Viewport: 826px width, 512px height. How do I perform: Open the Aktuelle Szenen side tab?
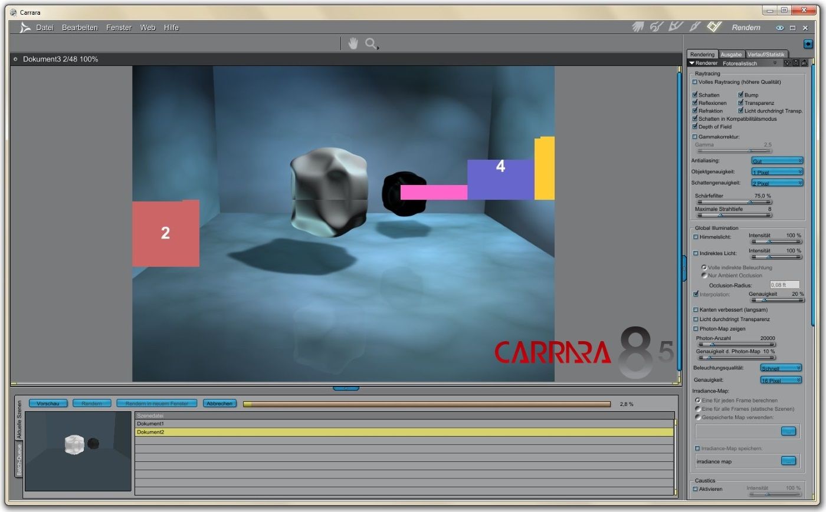(x=19, y=419)
